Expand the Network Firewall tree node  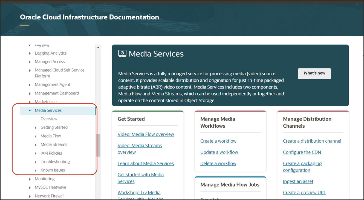tap(30, 196)
